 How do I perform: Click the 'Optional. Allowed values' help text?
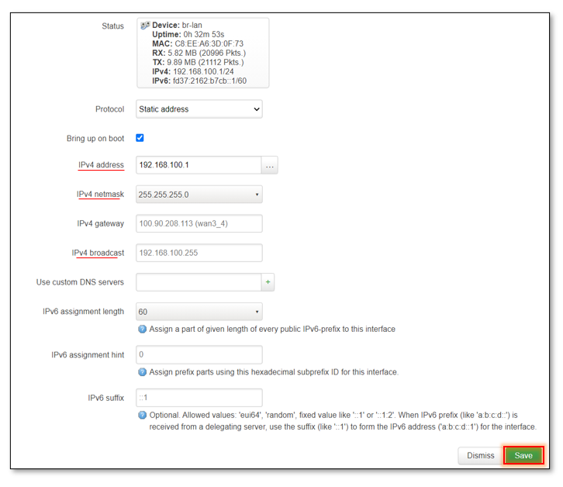click(x=343, y=421)
